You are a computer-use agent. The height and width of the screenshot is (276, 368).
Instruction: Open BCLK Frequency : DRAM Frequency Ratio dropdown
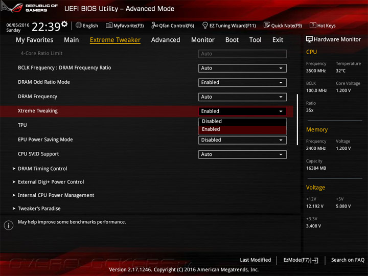[x=242, y=68]
